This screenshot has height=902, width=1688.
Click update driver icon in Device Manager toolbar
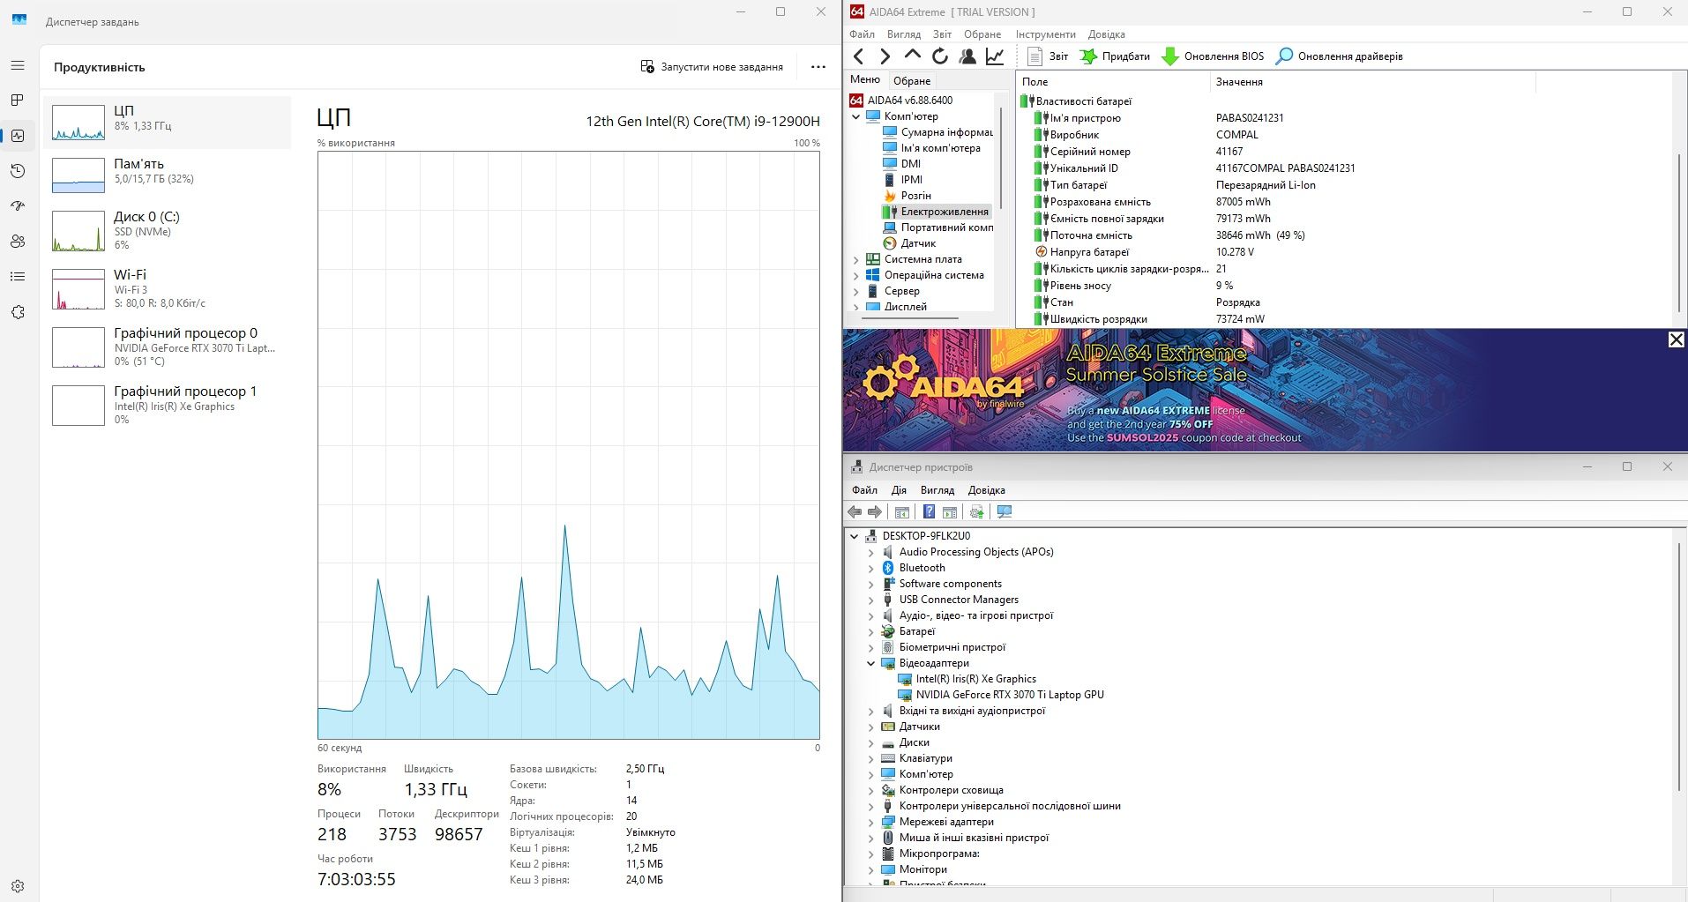[976, 512]
